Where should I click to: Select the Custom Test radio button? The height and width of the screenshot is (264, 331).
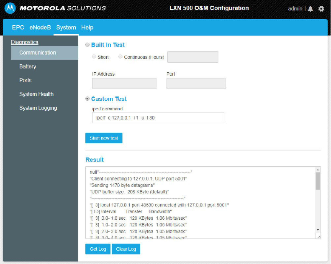tap(87, 99)
